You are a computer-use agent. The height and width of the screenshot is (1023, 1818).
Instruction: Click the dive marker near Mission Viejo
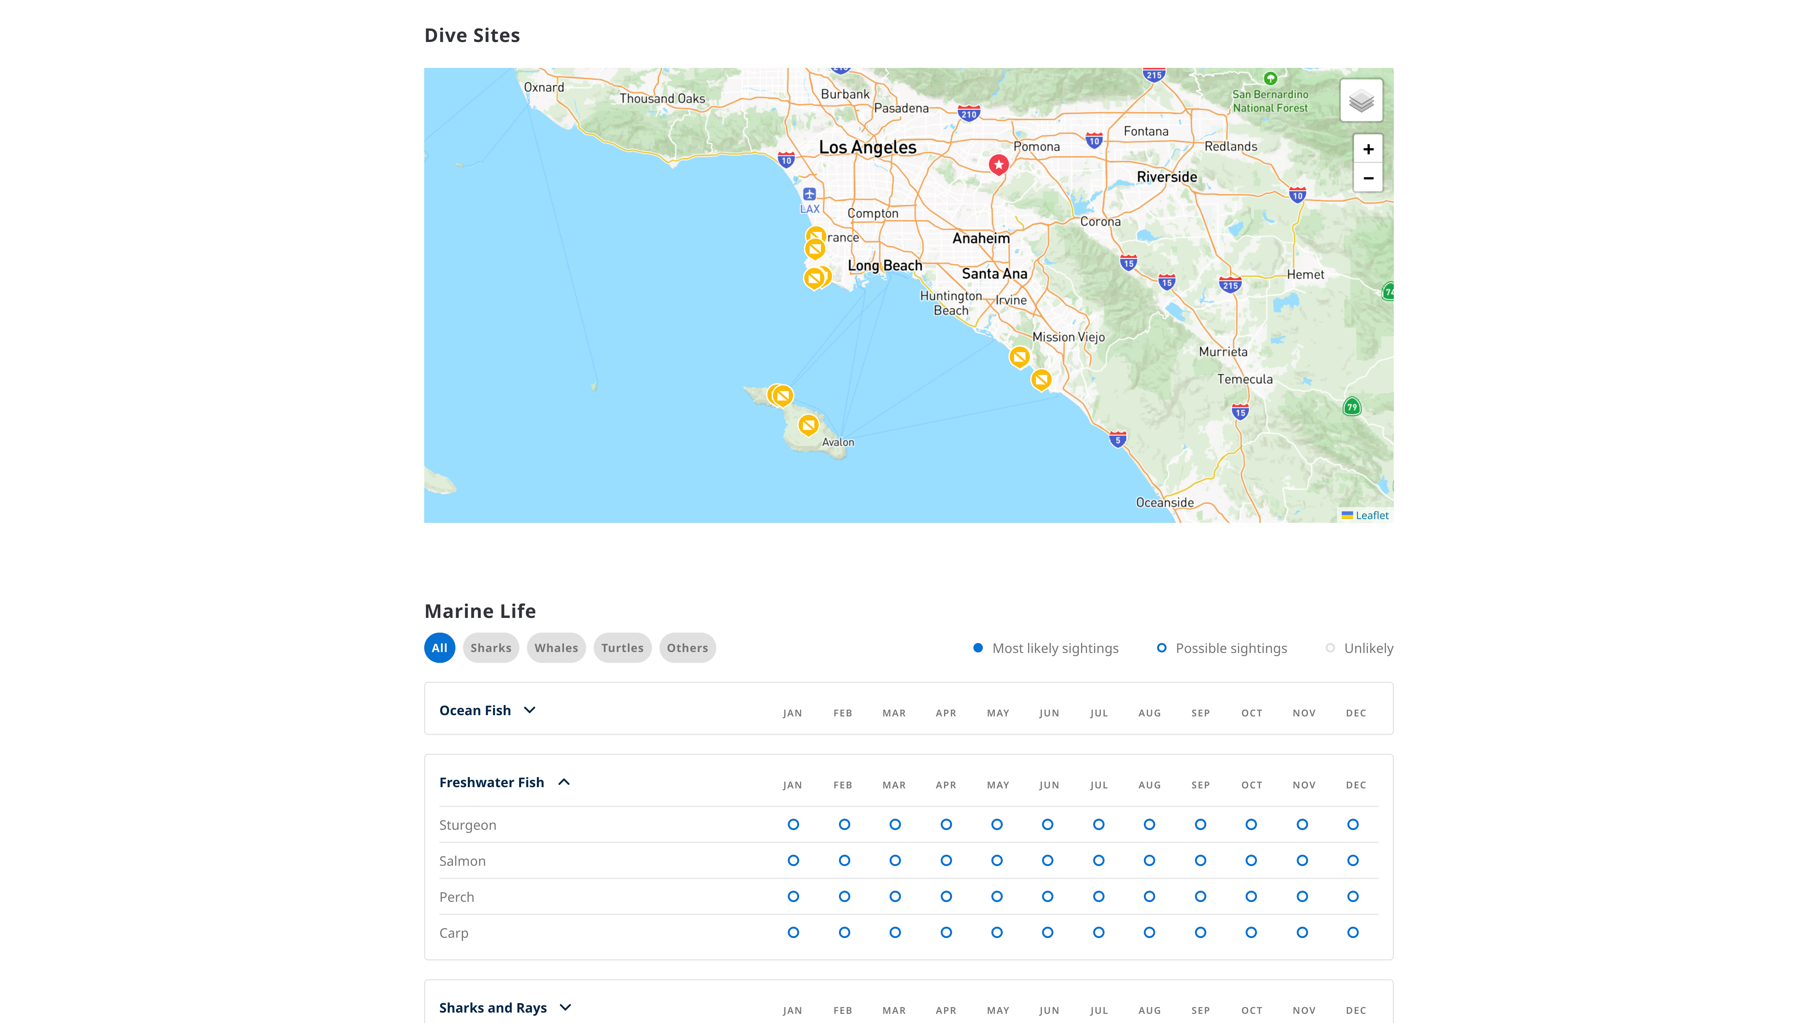[x=1019, y=356]
